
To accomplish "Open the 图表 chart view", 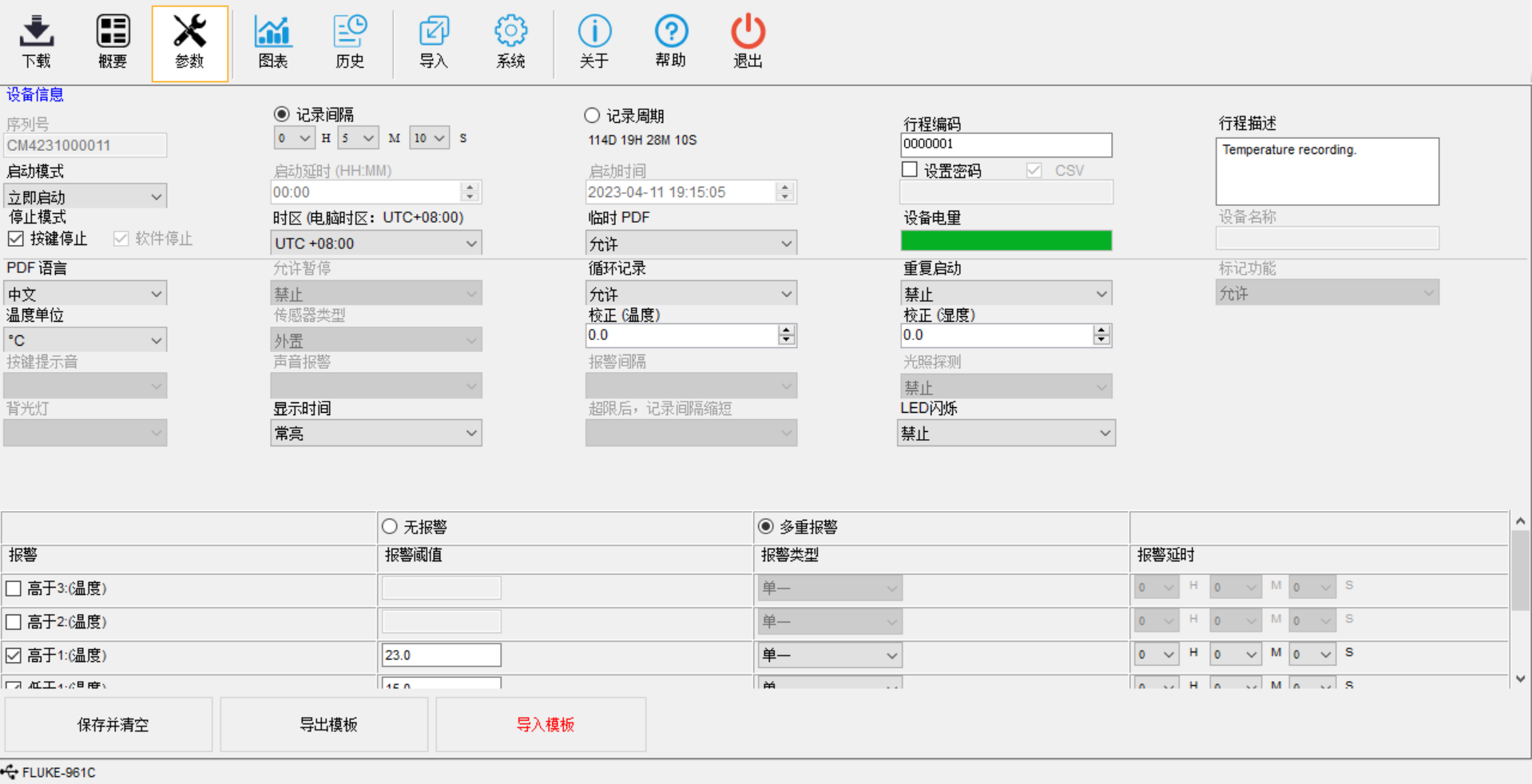I will (273, 42).
